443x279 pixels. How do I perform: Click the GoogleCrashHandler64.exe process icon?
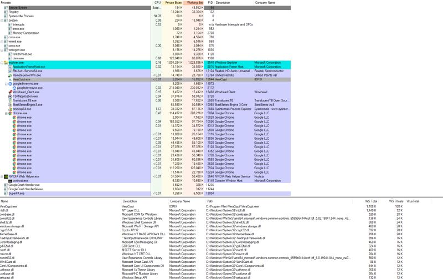coord(6,189)
